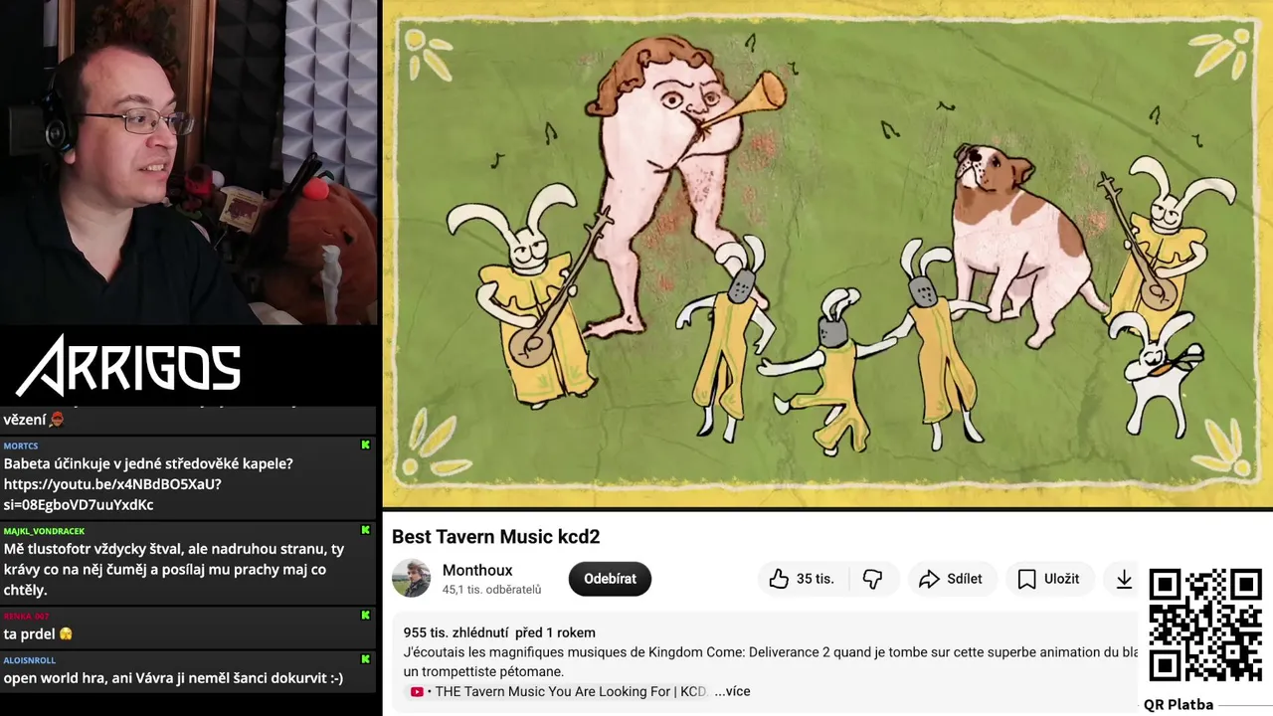The height and width of the screenshot is (716, 1273).
Task: Click the MORTCS chat username
Action: tap(20, 446)
